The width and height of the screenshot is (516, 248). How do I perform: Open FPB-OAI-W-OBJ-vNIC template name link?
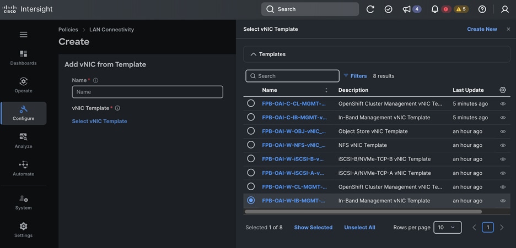click(294, 131)
